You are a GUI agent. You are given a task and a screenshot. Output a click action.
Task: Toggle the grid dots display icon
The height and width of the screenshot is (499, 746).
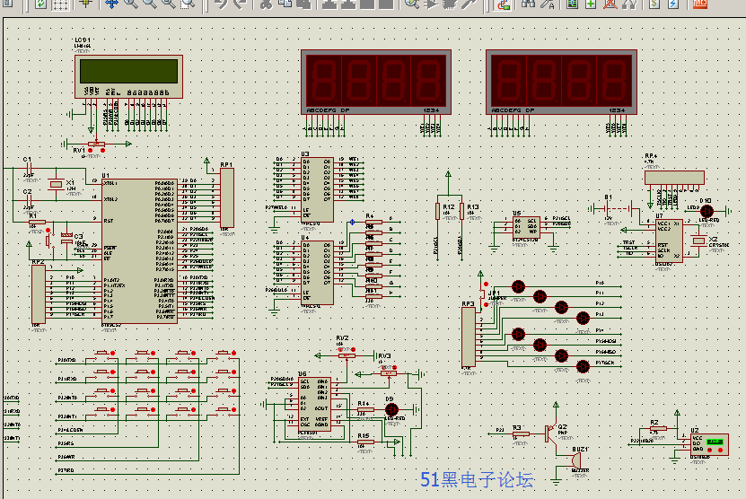[x=60, y=4]
